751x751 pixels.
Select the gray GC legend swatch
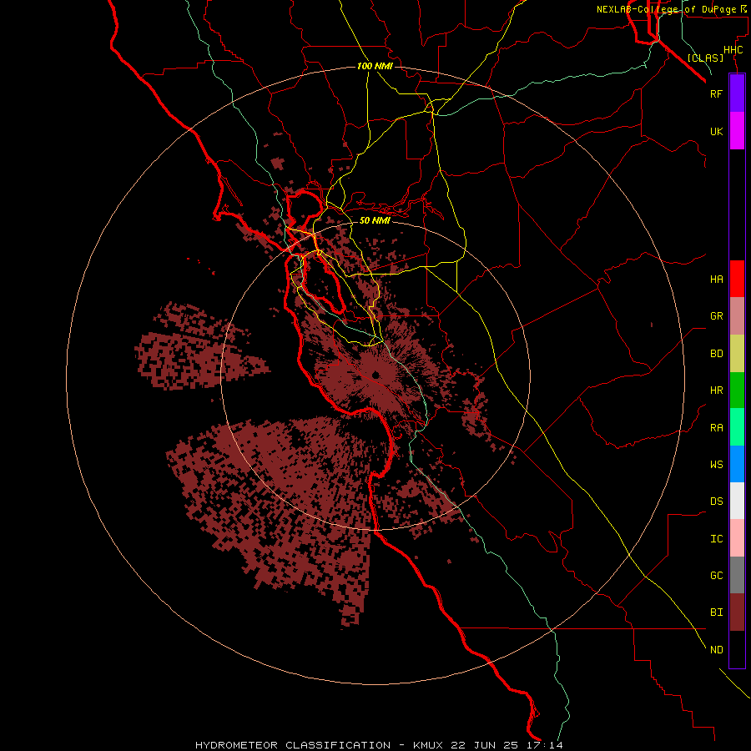click(x=737, y=575)
